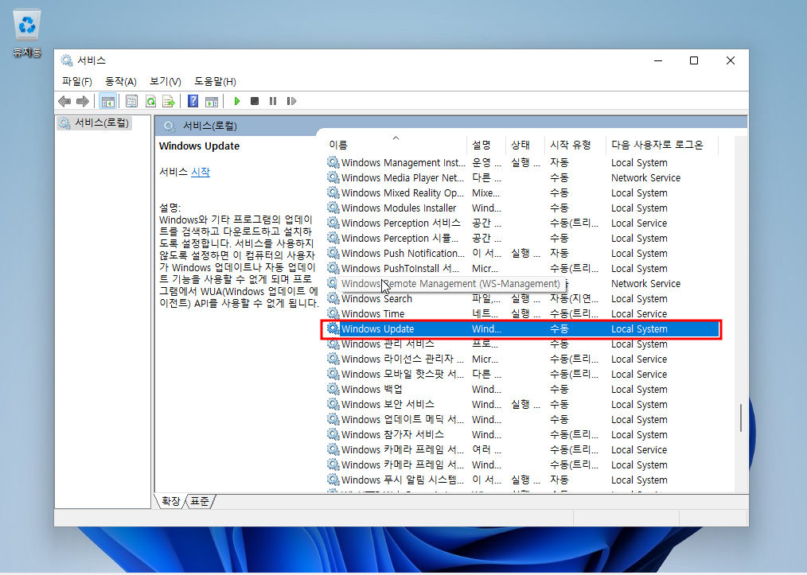Image resolution: width=807 pixels, height=575 pixels.
Task: Select Windows Push Notification... service
Action: point(522,253)
